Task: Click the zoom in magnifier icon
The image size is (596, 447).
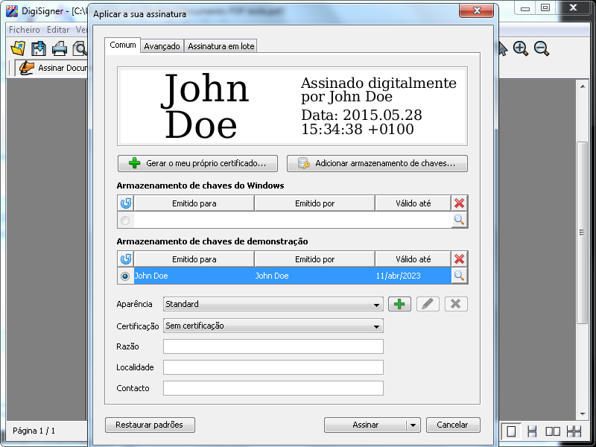Action: coord(521,49)
